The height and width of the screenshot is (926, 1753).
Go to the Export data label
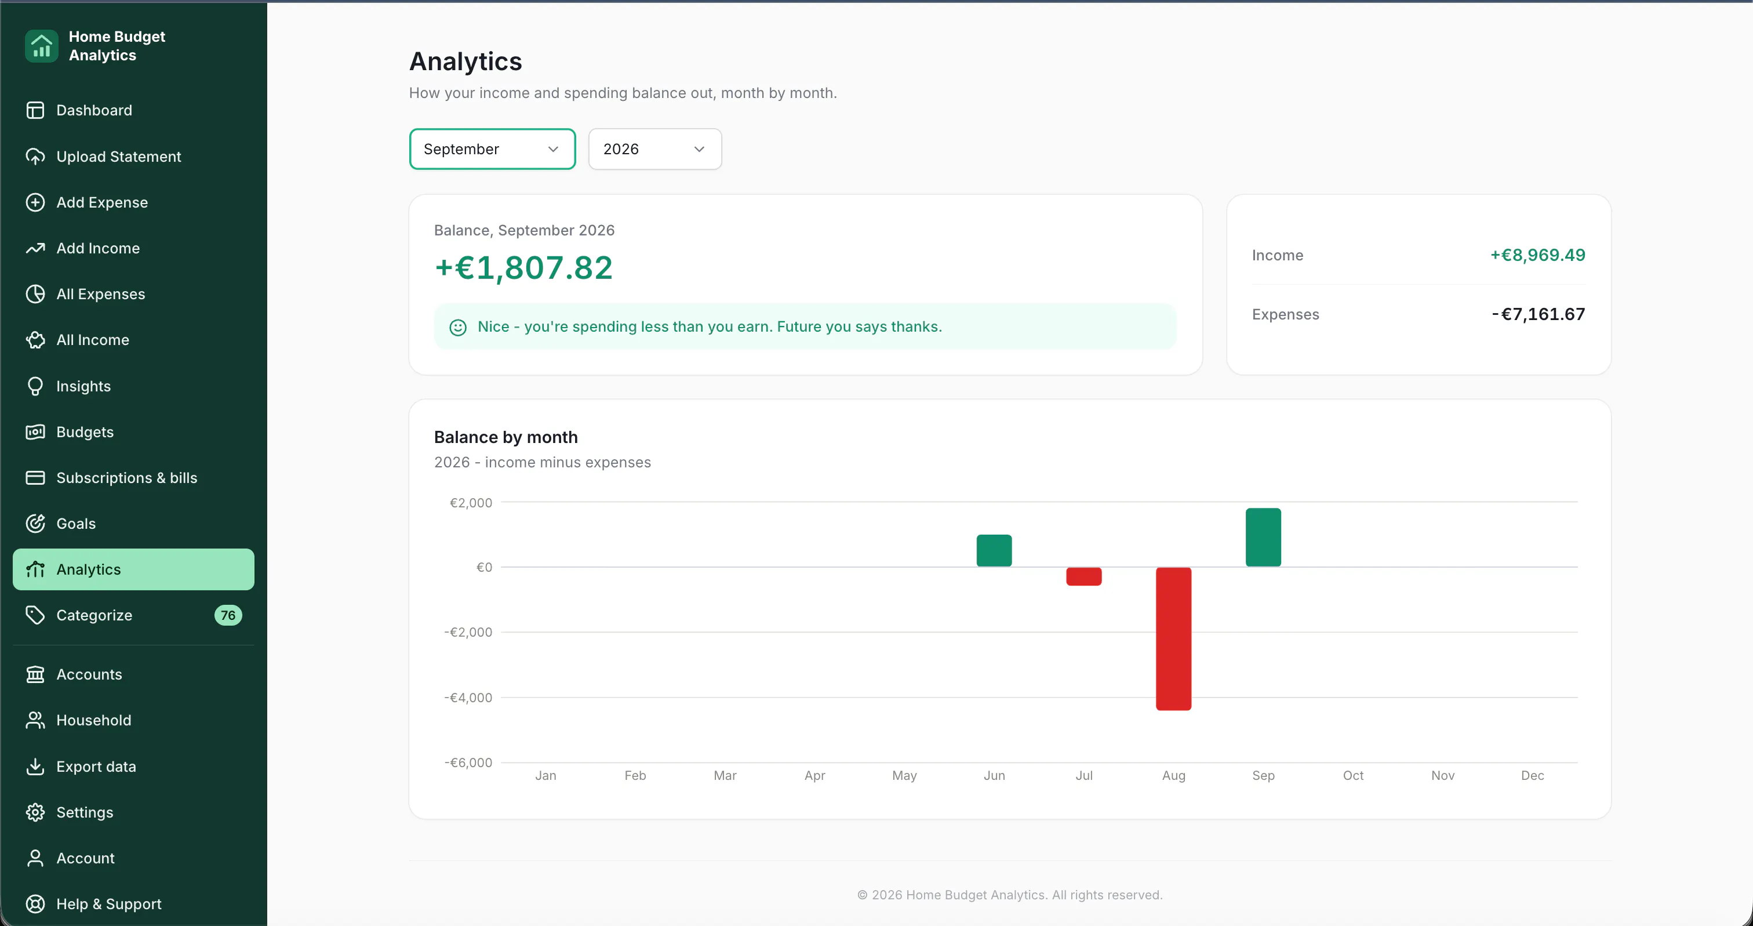coord(96,767)
